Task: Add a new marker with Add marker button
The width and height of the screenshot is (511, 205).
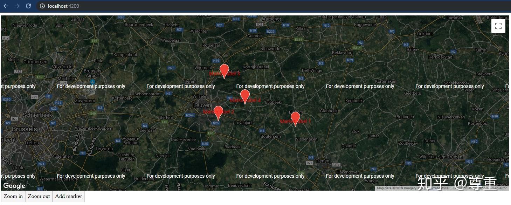Action: 69,196
